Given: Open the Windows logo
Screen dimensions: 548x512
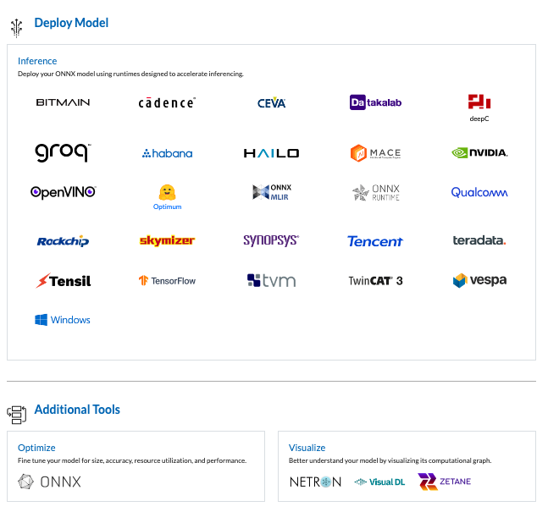Looking at the screenshot, I should 63,320.
